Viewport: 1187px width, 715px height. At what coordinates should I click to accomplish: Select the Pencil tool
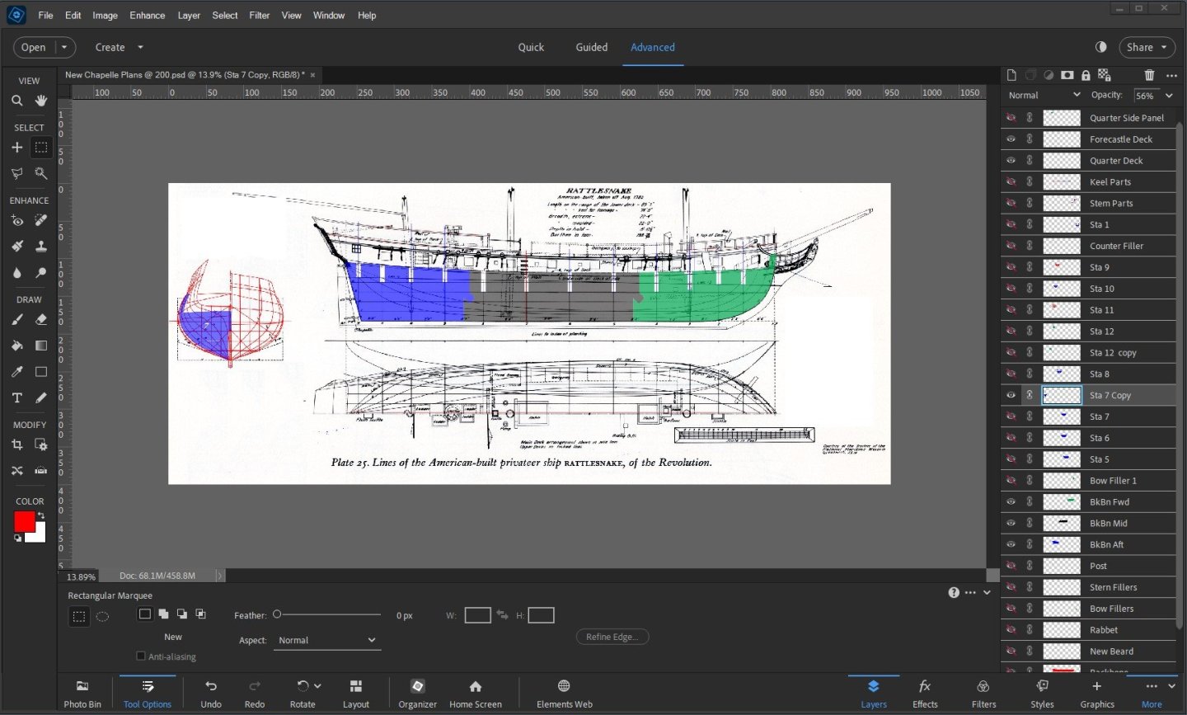click(41, 397)
